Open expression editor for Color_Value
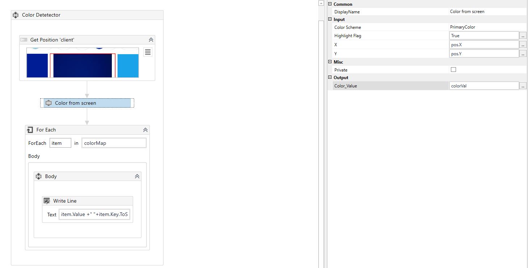The image size is (528, 268). point(523,86)
